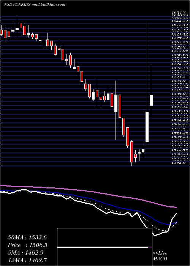
Task: Click the 1504.01 price axis label
Action: pyautogui.click(x=179, y=93)
